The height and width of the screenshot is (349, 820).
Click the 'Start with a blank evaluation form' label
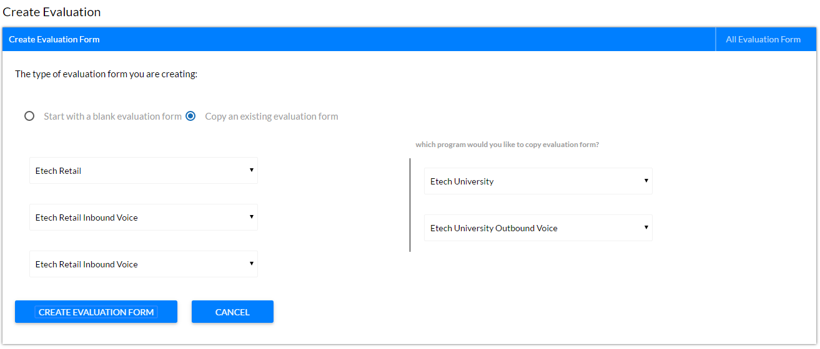click(x=112, y=117)
